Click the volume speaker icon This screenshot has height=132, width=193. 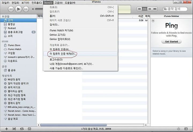click(x=33, y=9)
